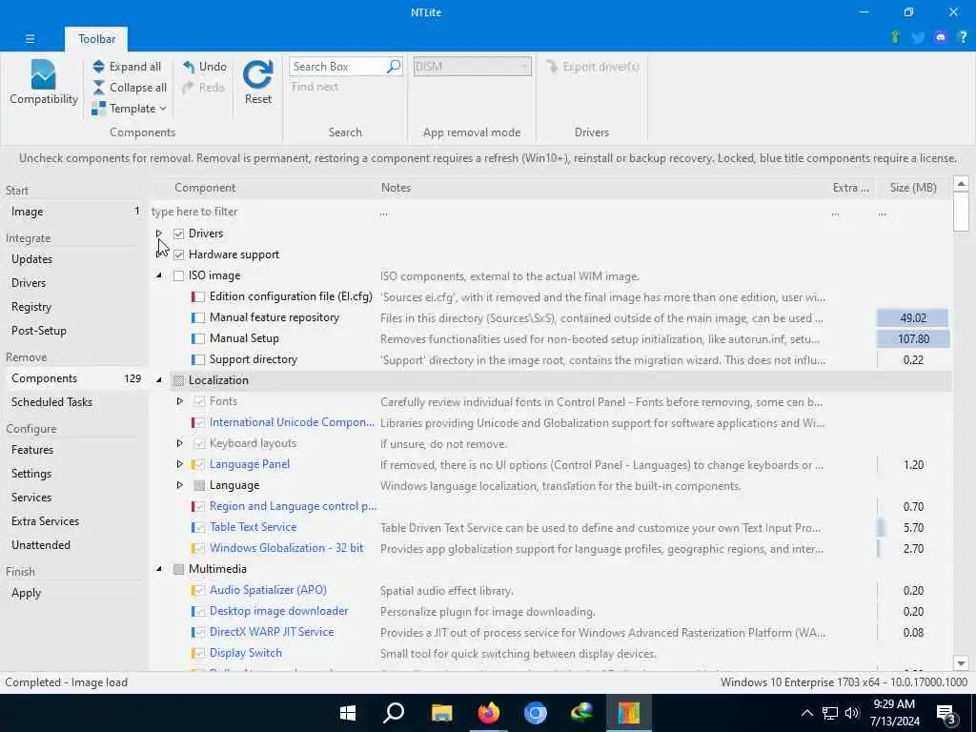This screenshot has width=976, height=732.
Task: Expand the Drivers tree node
Action: point(159,234)
